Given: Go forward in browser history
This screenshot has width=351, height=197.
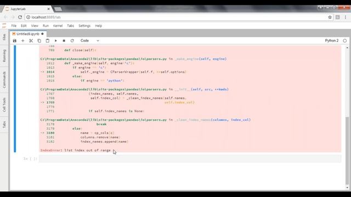Looking at the screenshot, I should point(13,17).
